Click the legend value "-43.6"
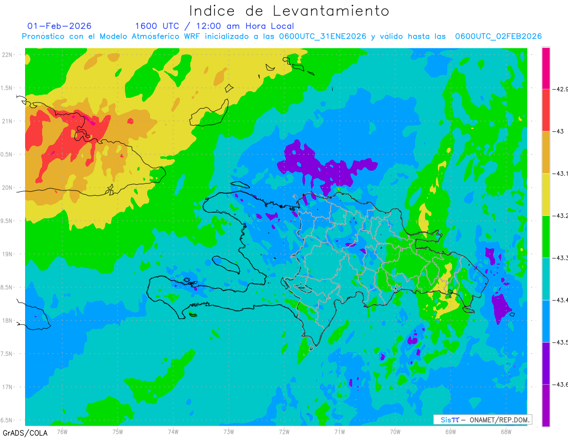The width and height of the screenshot is (568, 438). (560, 385)
